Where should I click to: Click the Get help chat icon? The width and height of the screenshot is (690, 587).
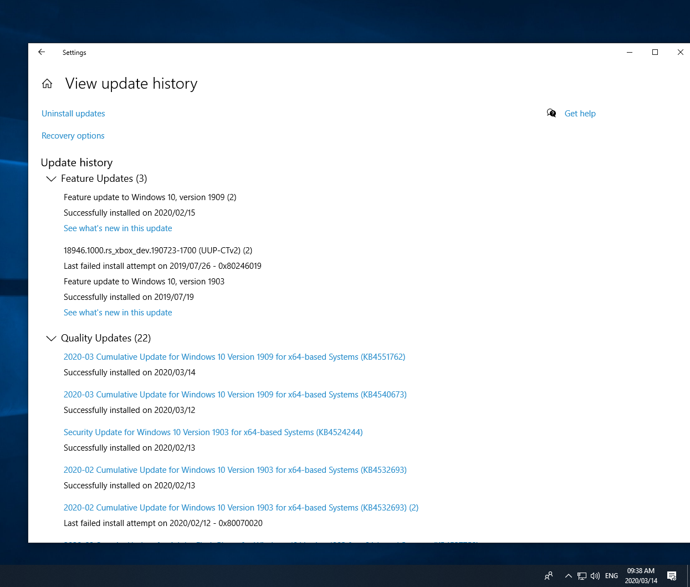tap(551, 113)
